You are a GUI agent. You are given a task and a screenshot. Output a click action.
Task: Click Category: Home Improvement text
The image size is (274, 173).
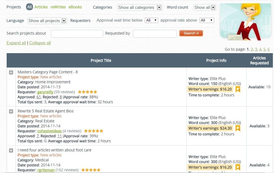coord(44,82)
